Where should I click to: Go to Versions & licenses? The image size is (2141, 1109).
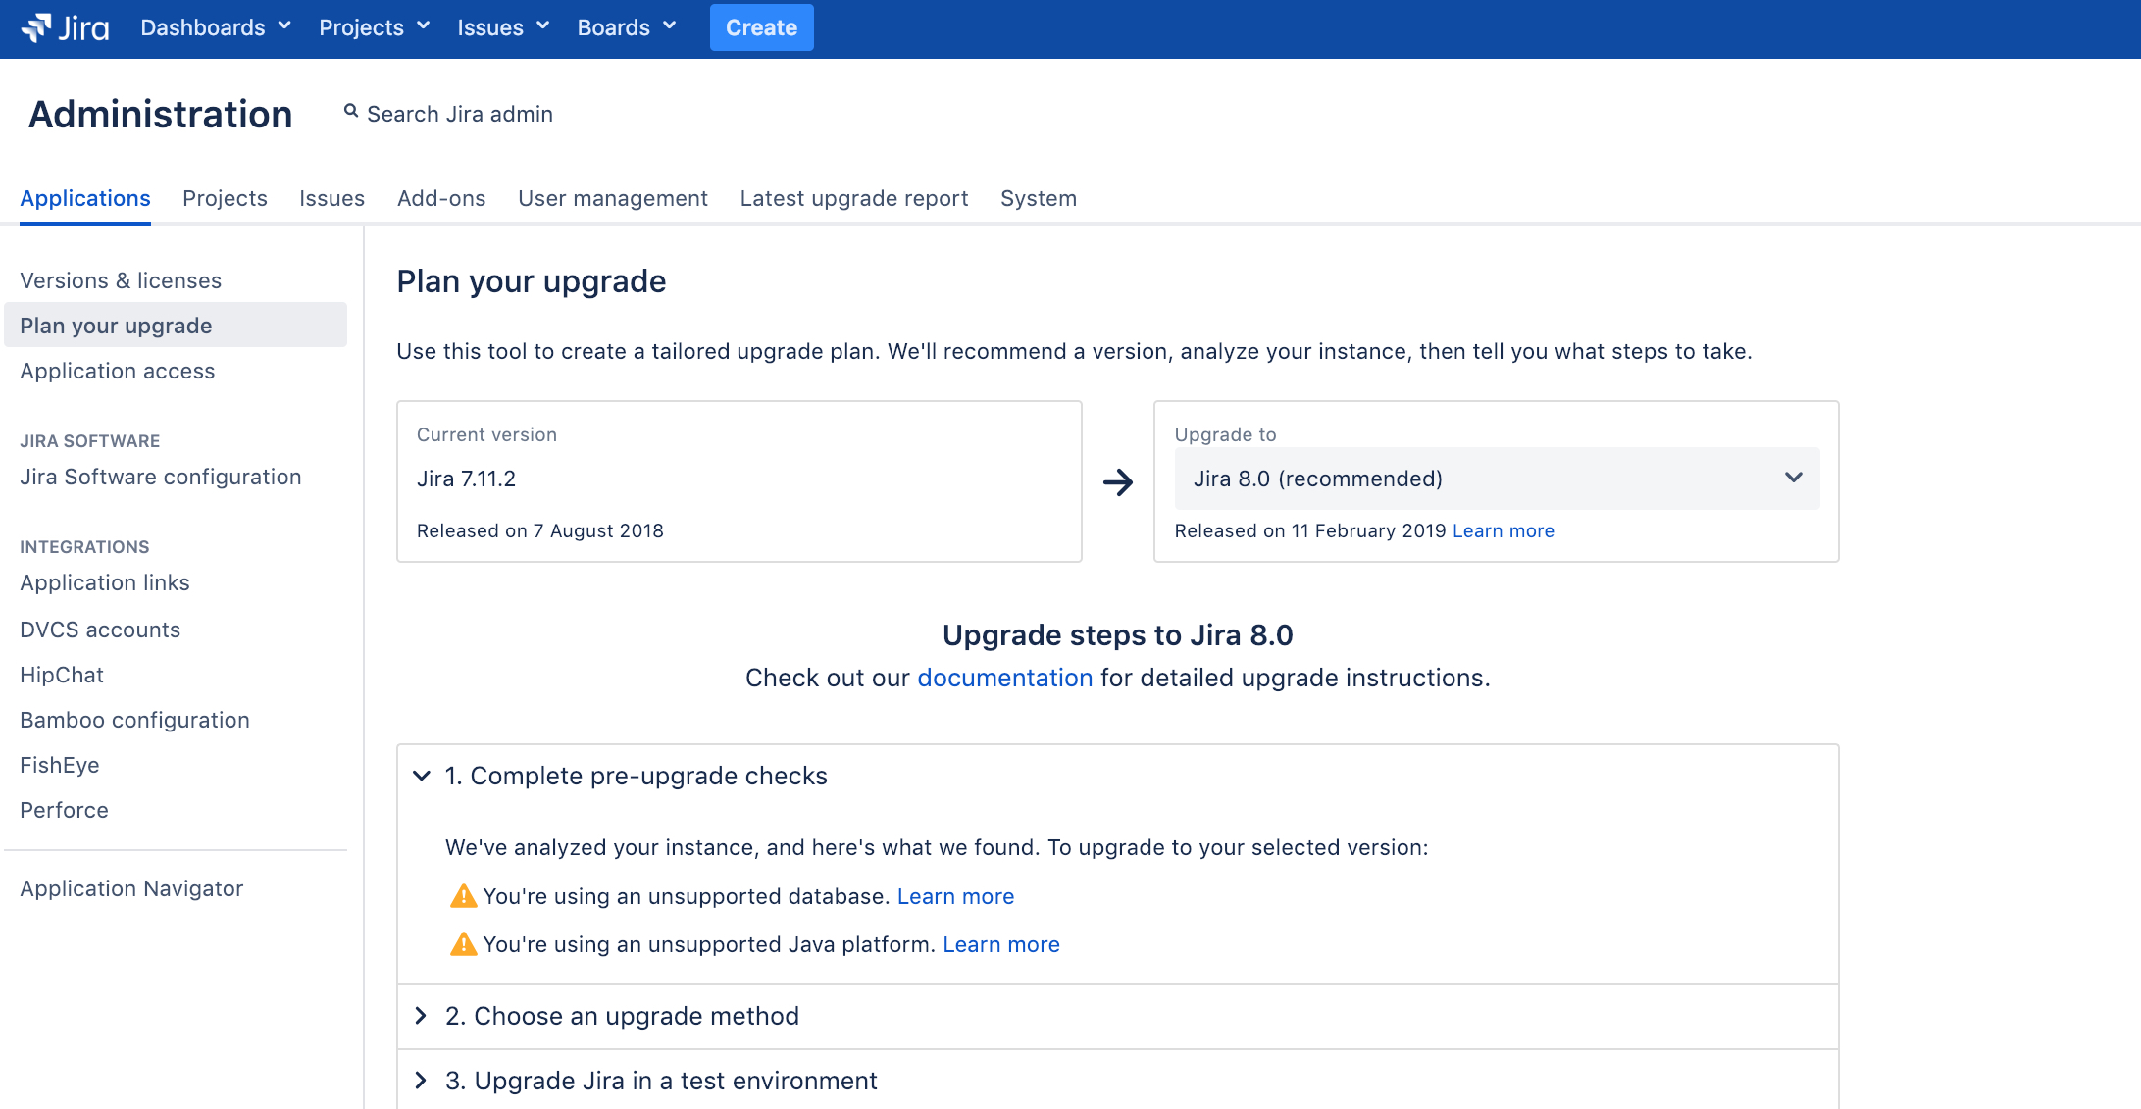121,280
